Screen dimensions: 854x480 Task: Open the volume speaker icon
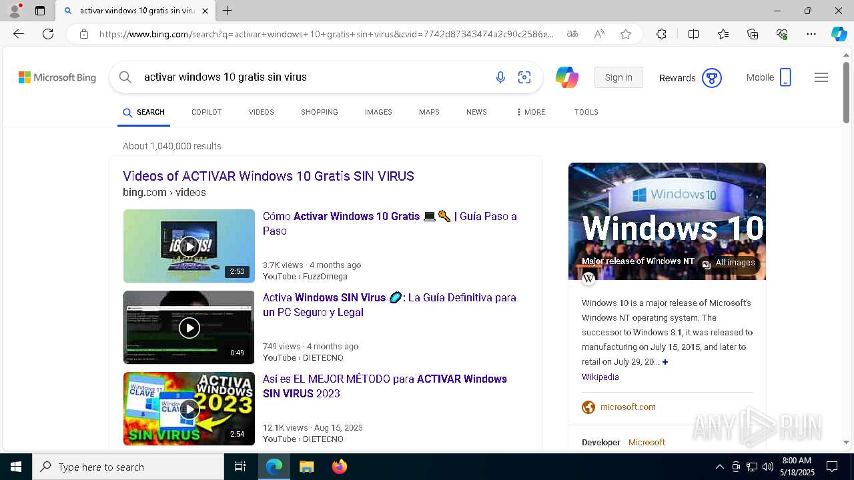[768, 467]
